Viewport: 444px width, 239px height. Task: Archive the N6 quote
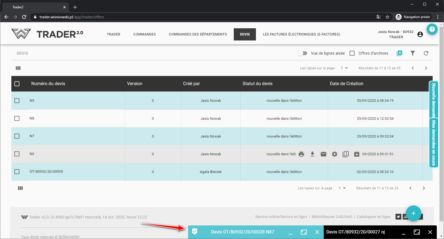point(357,154)
